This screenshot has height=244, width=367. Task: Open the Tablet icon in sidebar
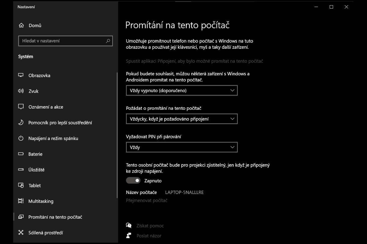coord(21,185)
